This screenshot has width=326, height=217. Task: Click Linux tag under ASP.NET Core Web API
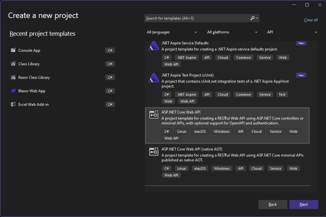181,132
